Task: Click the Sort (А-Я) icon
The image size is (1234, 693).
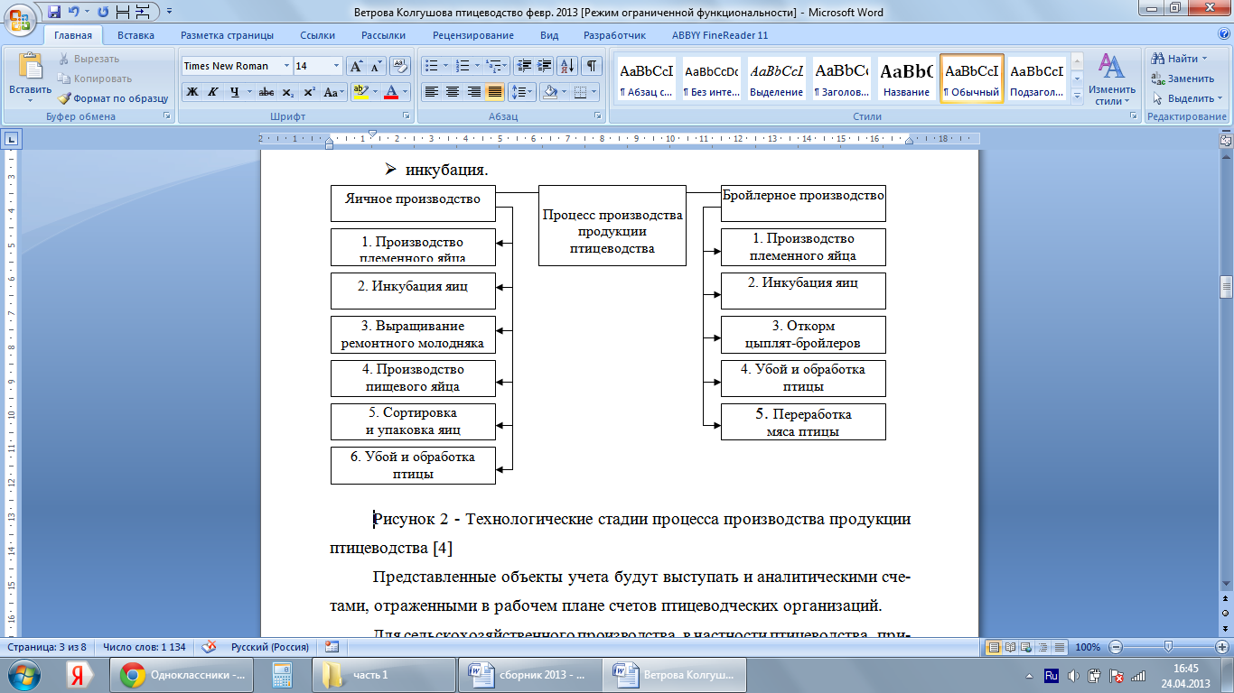Action: click(568, 66)
